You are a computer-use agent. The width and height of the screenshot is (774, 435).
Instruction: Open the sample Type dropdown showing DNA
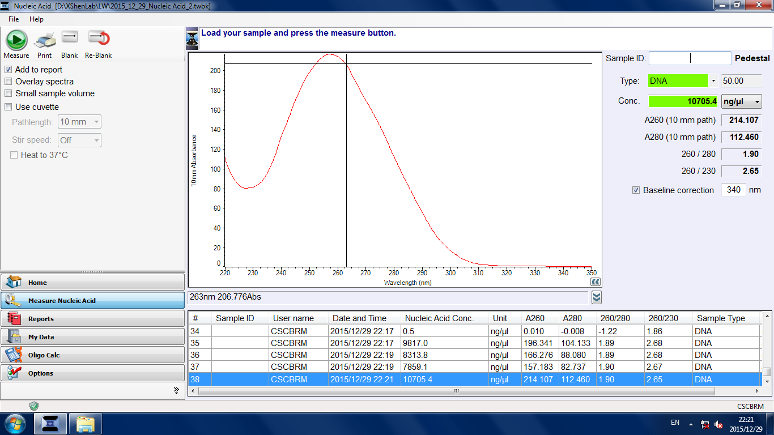click(713, 81)
